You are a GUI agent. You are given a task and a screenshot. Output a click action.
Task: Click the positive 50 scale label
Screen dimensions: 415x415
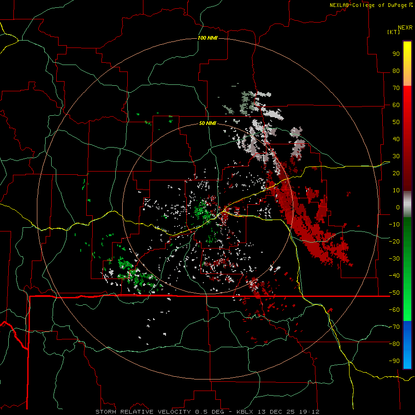(x=396, y=122)
